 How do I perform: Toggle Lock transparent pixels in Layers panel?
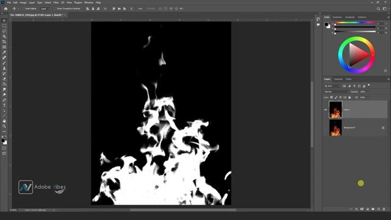pyautogui.click(x=331, y=97)
